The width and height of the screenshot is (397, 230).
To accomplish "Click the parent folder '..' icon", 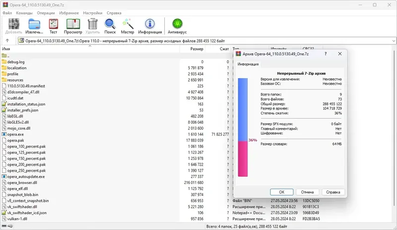I will pos(4,55).
